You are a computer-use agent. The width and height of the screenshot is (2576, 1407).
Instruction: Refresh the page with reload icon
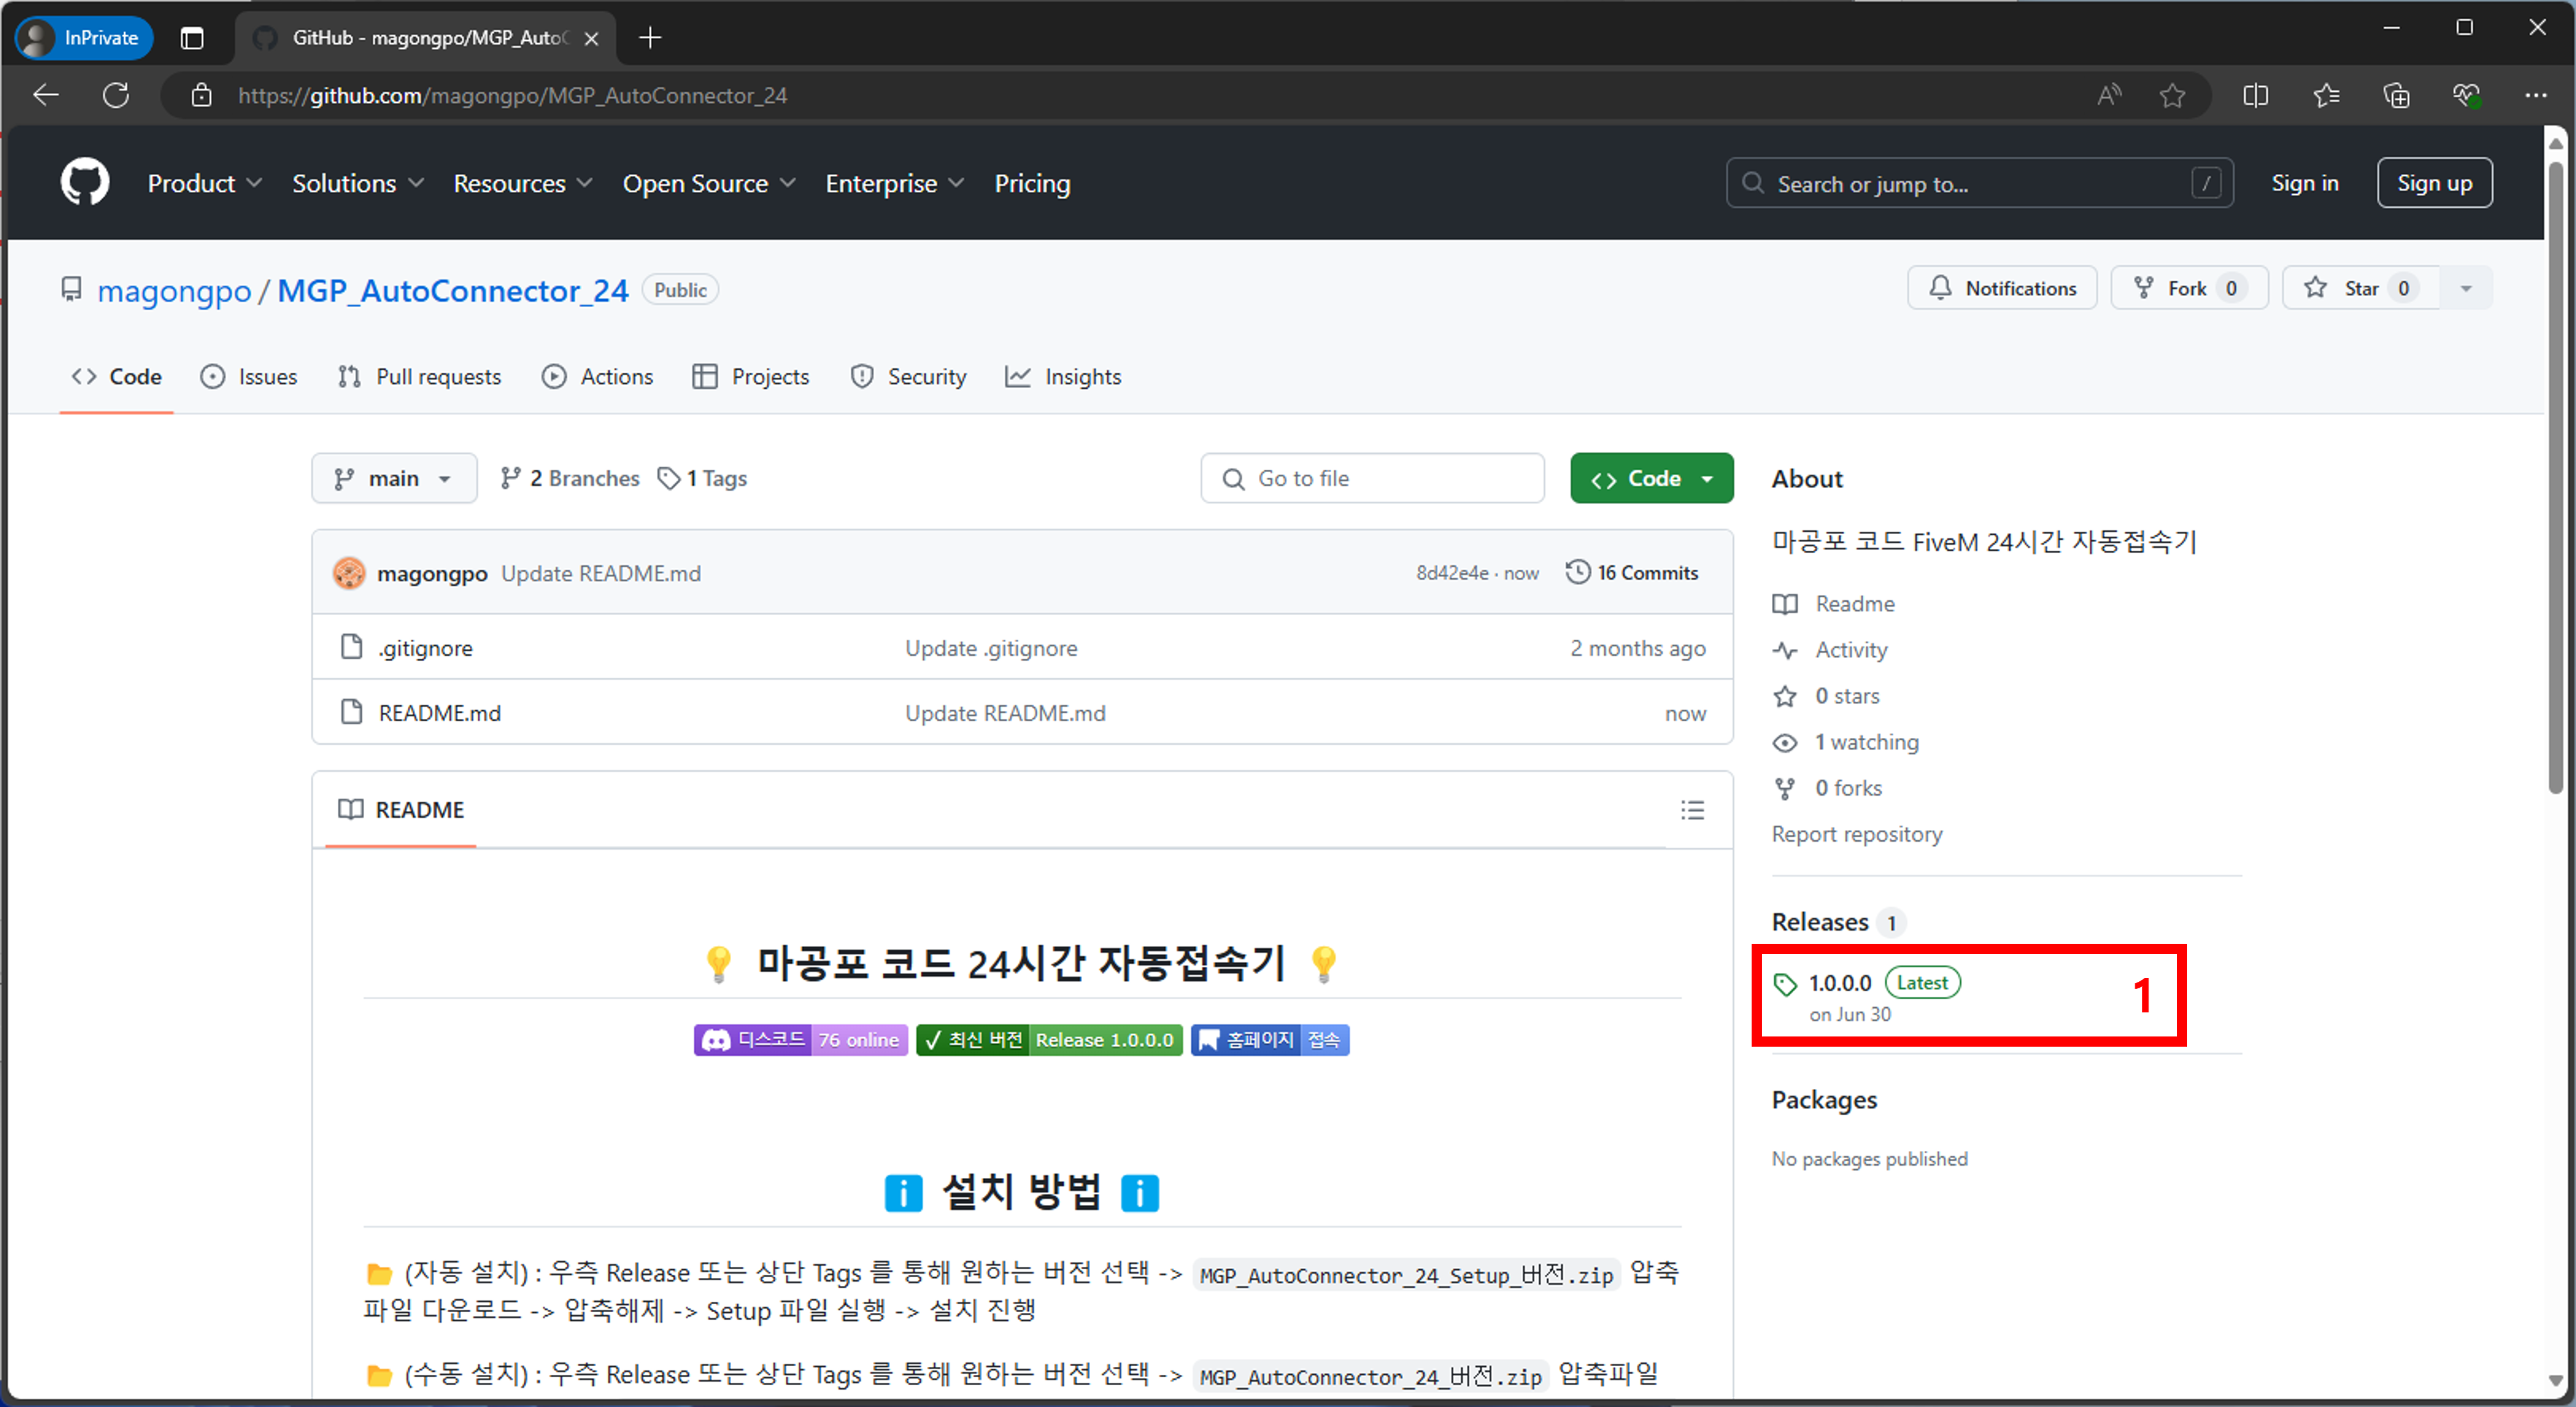point(116,95)
